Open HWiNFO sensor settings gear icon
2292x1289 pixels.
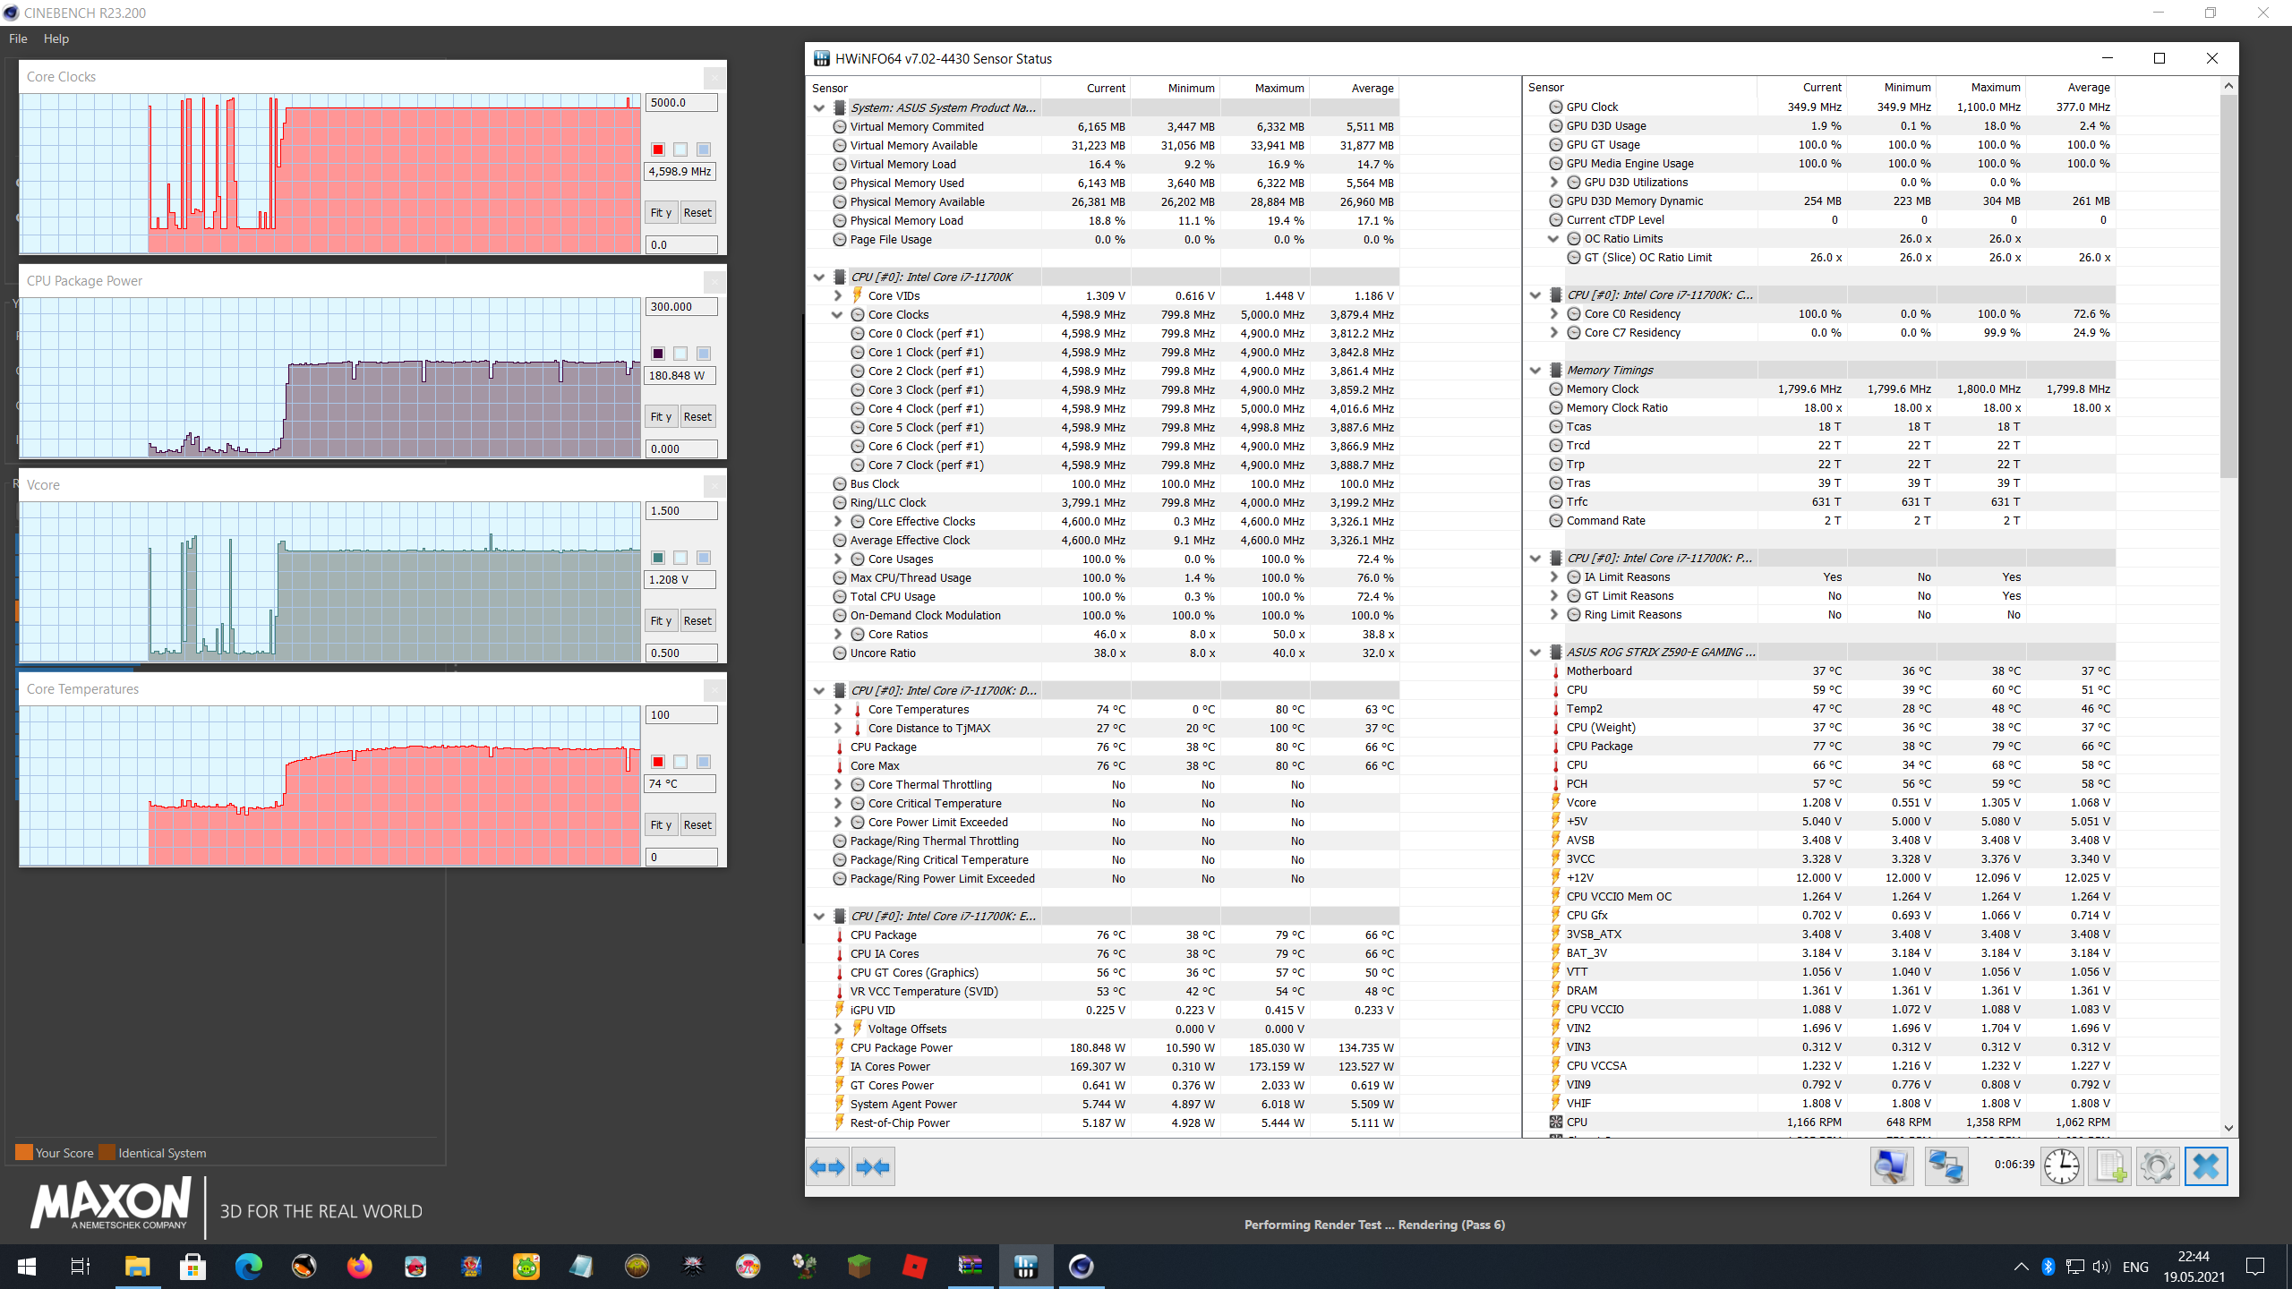(2158, 1166)
